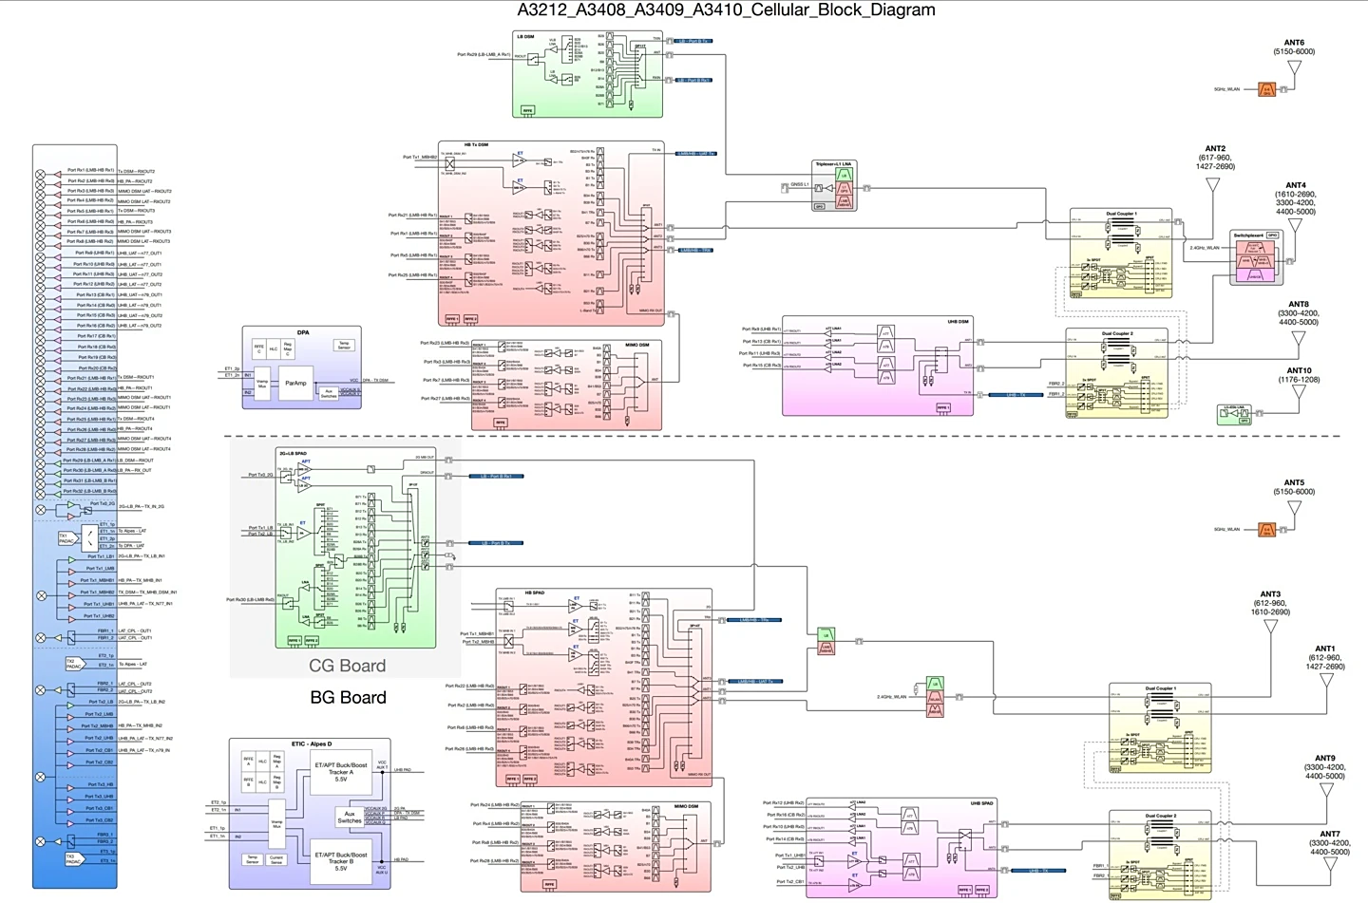Click the Current Sense box in ETIC
This screenshot has width=1368, height=903.
click(276, 859)
